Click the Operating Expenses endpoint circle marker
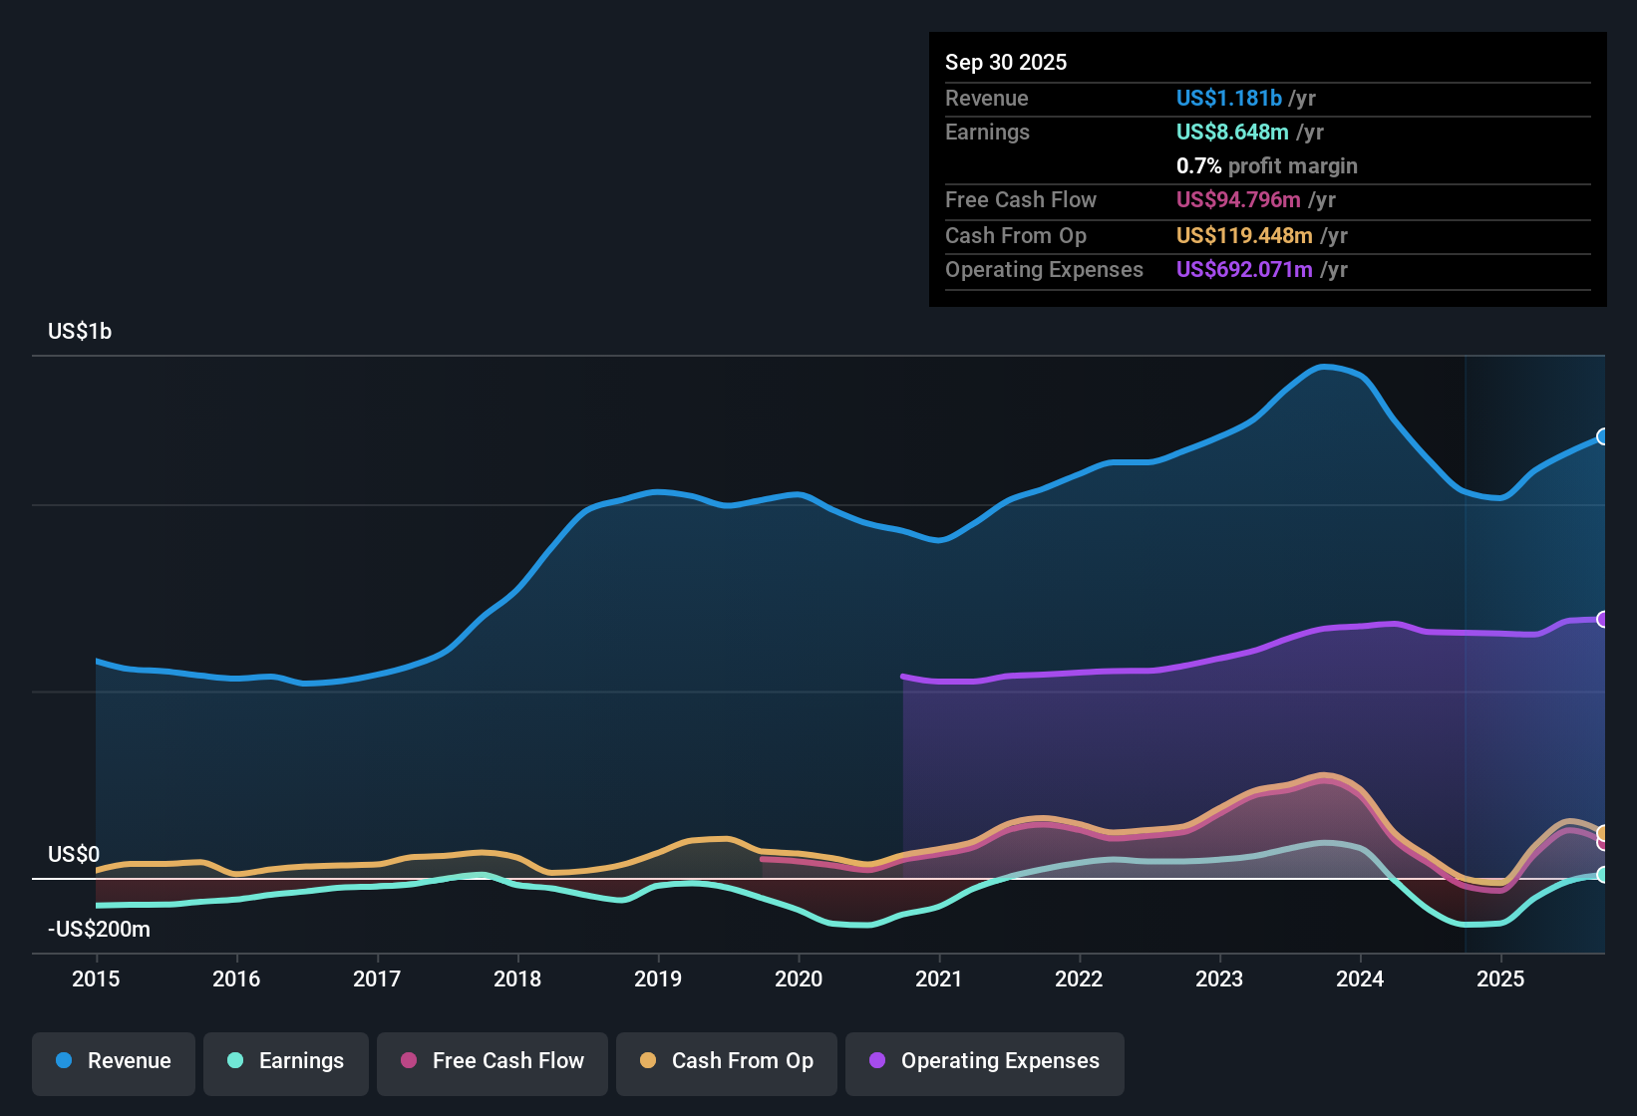This screenshot has width=1637, height=1116. click(1603, 620)
